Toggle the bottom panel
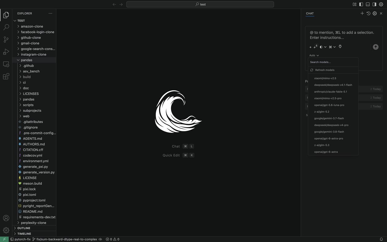The height and width of the screenshot is (242, 387). coord(368,4)
